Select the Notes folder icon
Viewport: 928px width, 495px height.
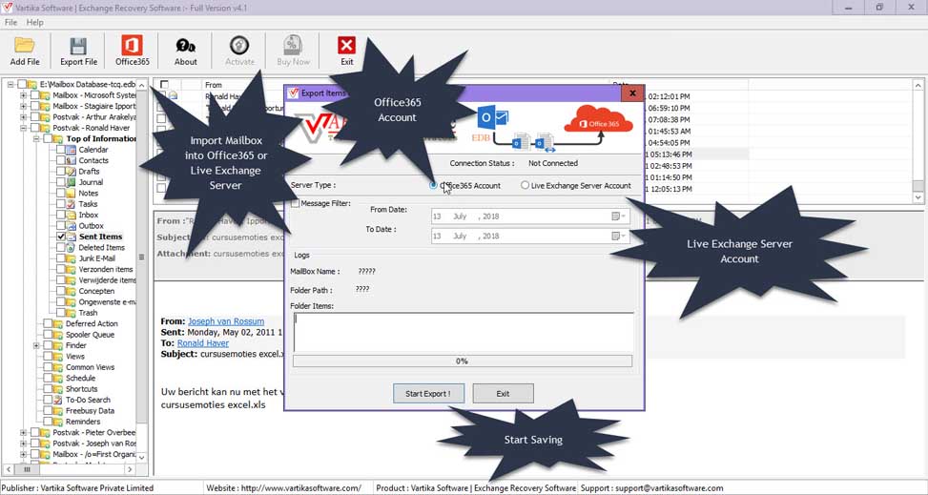point(71,193)
